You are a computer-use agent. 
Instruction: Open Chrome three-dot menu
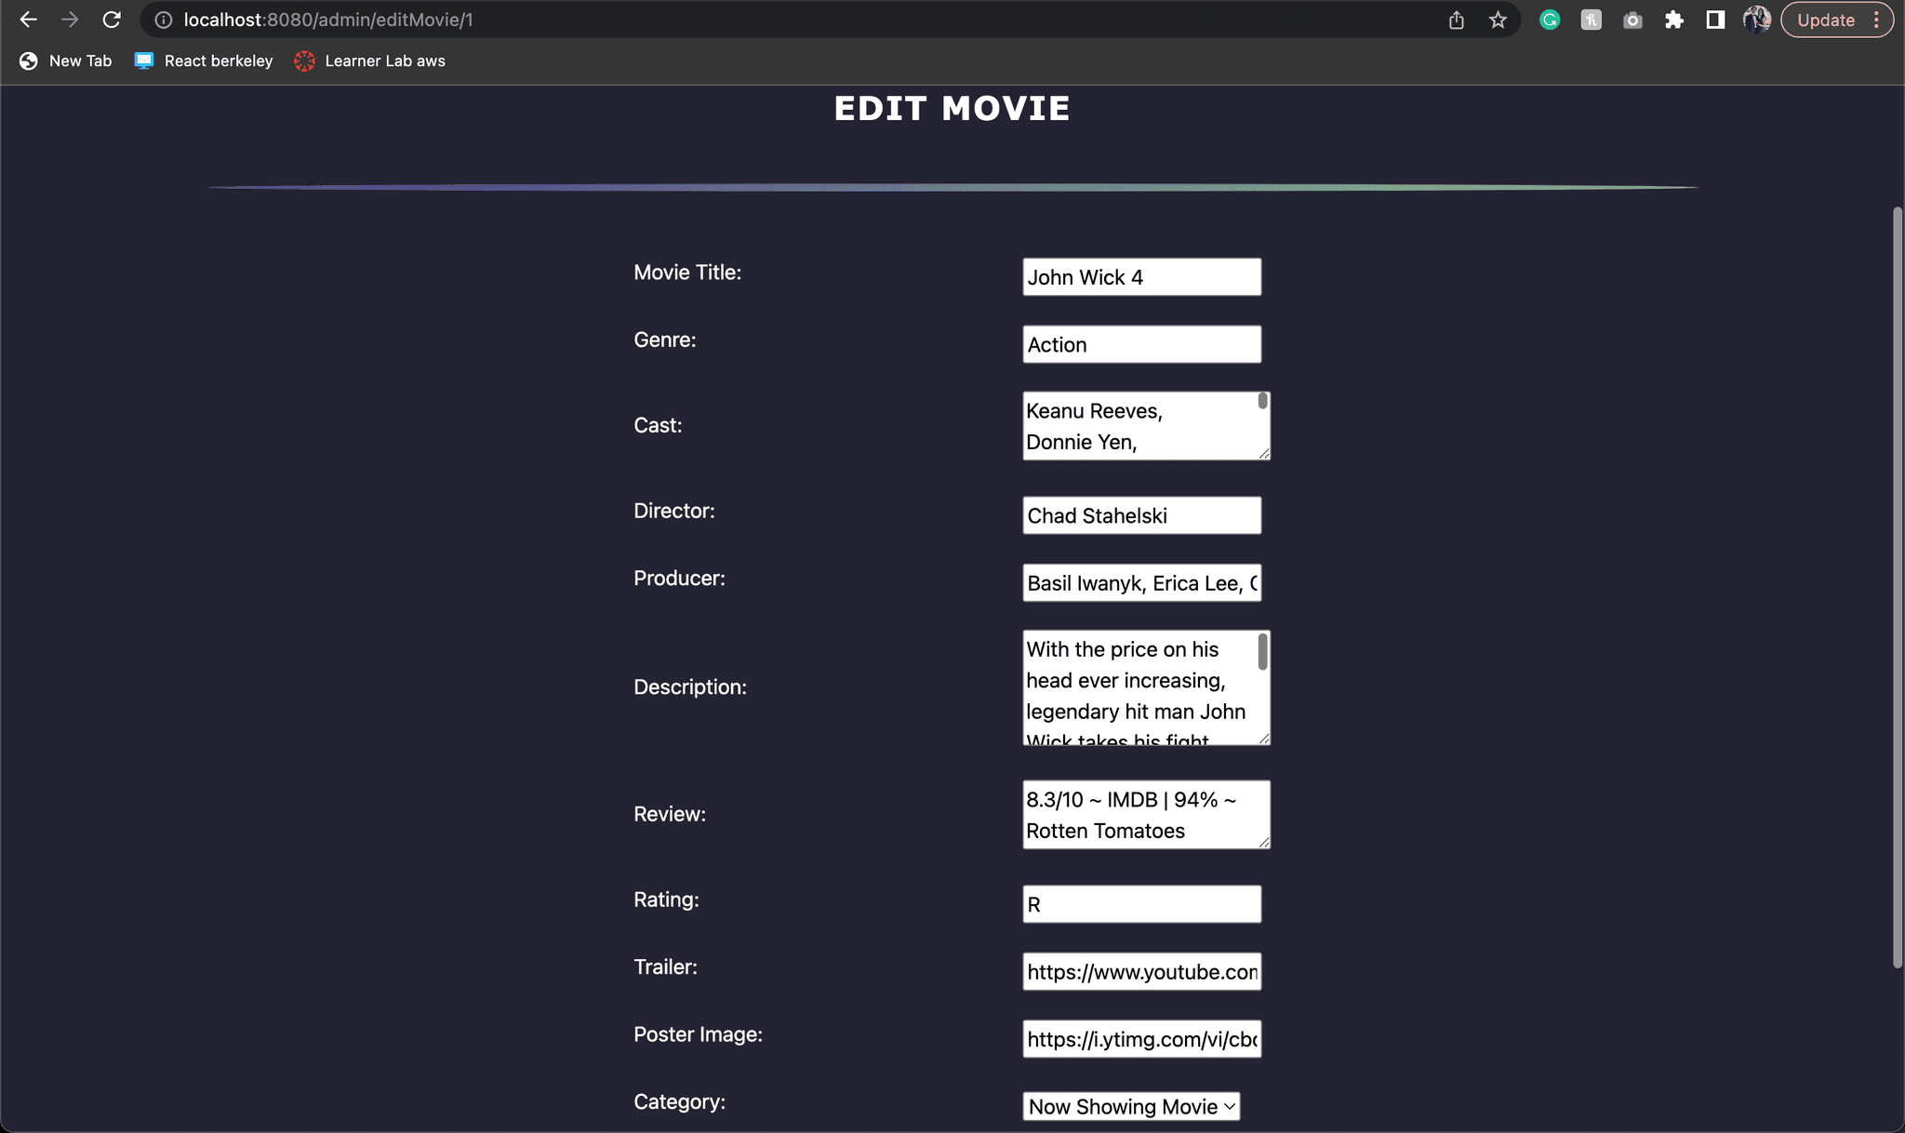[1877, 20]
